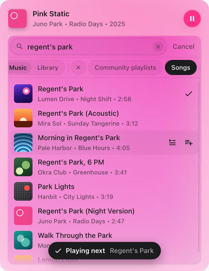Click Juno Park • Radio Days • 2025 subtitle
Screen dimensions: 209x271
pos(79,24)
